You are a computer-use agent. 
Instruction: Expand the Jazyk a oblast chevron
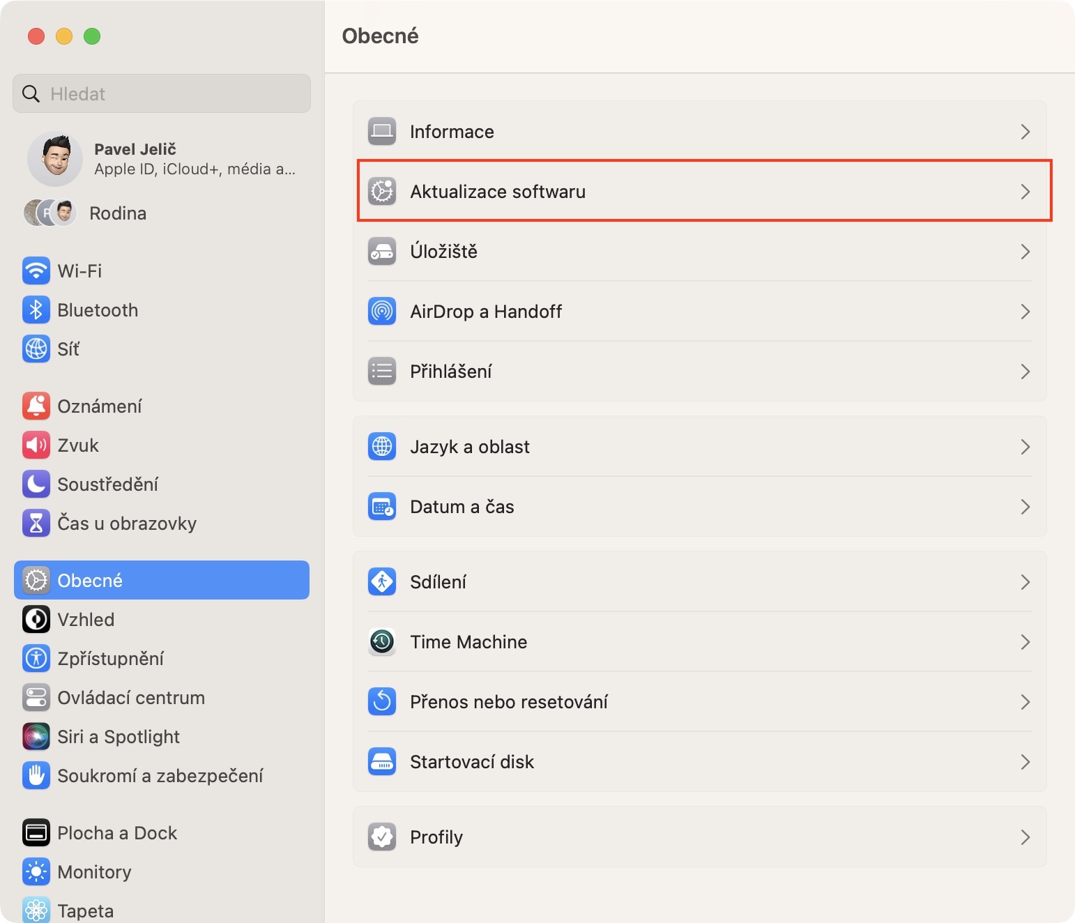point(1025,447)
